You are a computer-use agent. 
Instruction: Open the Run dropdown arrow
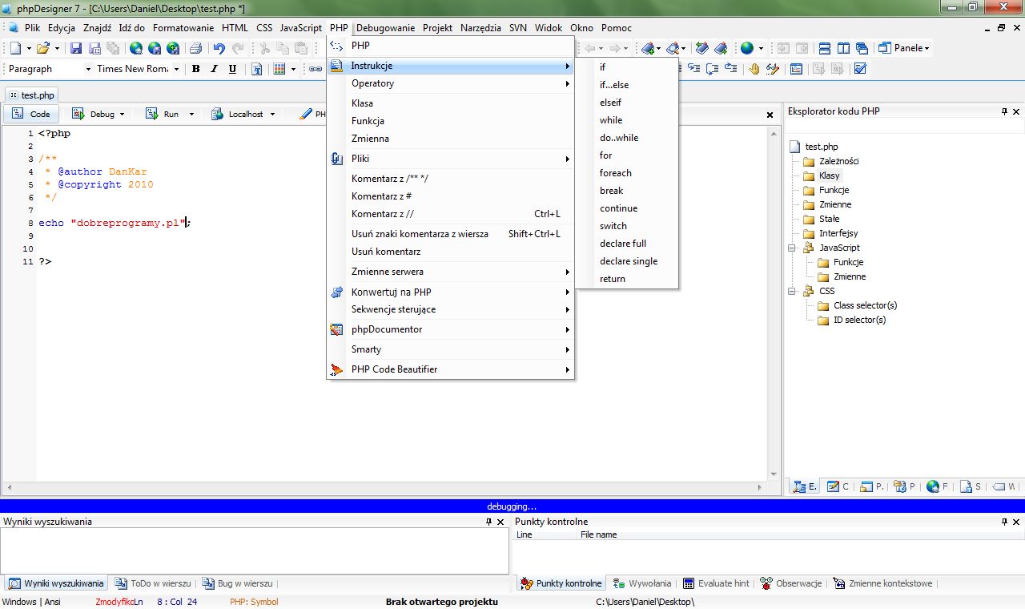[x=191, y=115]
